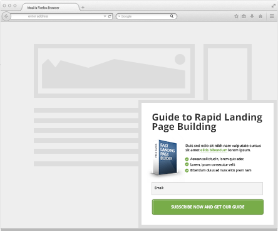Image resolution: width=278 pixels, height=231 pixels.
Task: Enter fullscreen using the expand arrows
Action: pos(274,6)
